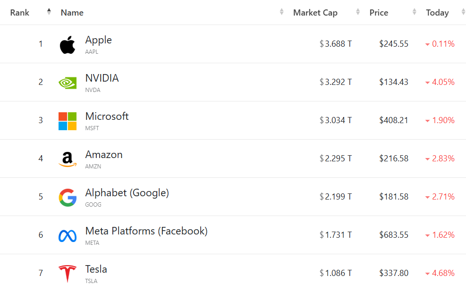Screen dimensions: 466x292
Task: Open the Alphabet (Google) name link
Action: tap(127, 193)
